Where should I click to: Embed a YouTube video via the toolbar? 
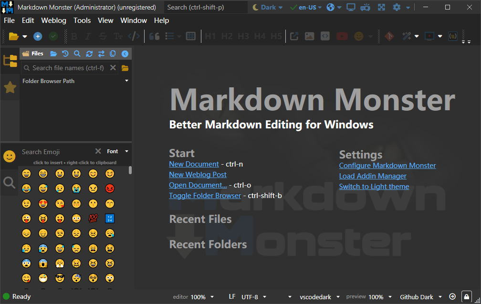coord(342,36)
